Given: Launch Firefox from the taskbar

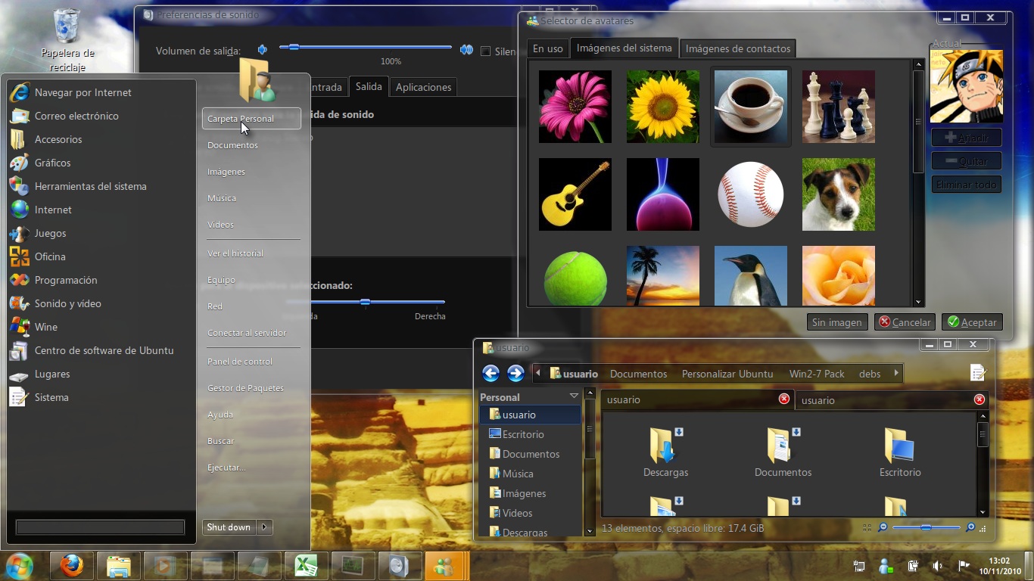Looking at the screenshot, I should pyautogui.click(x=71, y=565).
